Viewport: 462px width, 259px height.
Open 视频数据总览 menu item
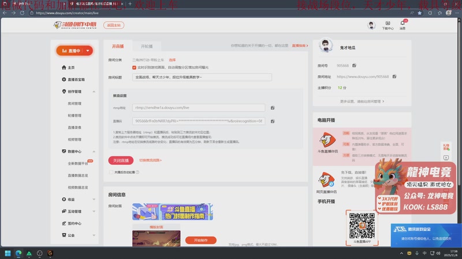(78, 188)
